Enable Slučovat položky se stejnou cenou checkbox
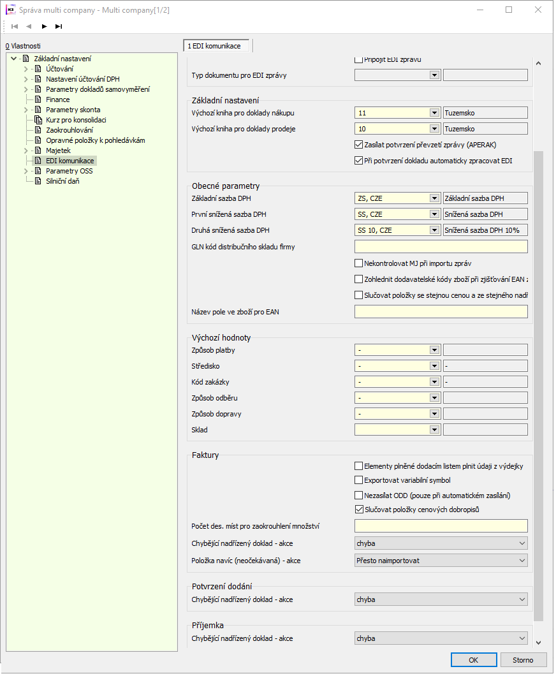Viewport: 556px width, 676px height. pos(358,295)
